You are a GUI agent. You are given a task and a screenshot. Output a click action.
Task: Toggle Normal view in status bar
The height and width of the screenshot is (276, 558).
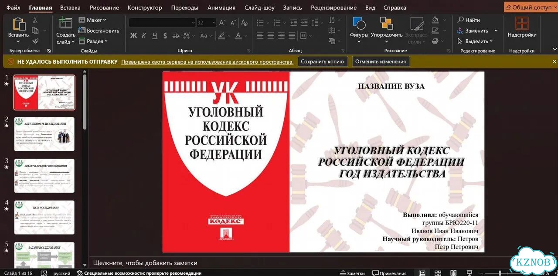(422, 273)
